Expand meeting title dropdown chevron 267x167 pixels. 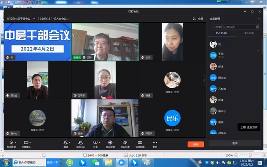point(34,19)
